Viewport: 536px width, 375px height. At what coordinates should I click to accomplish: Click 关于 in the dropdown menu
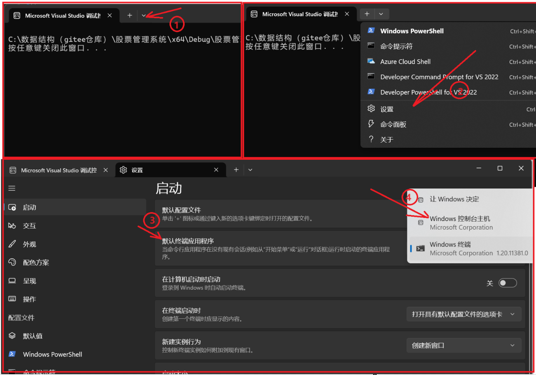coord(448,140)
